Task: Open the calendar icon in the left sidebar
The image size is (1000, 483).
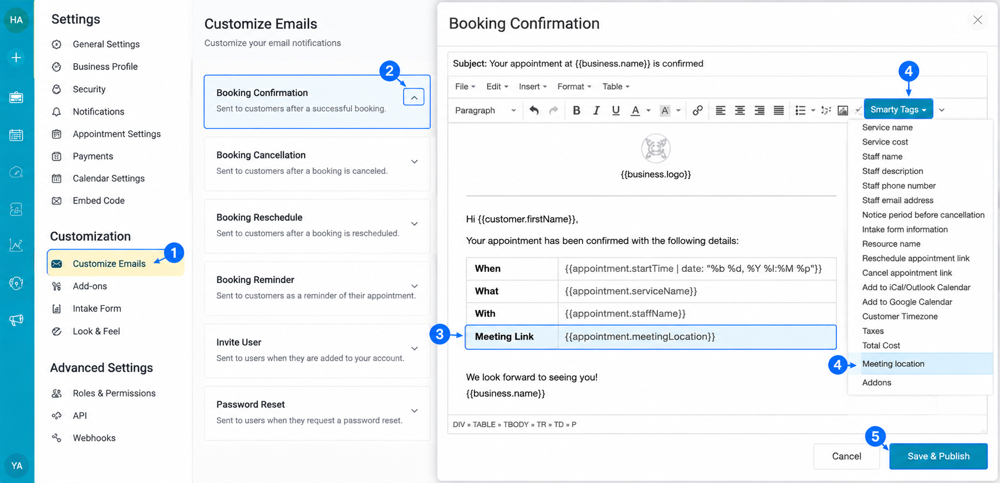Action: click(x=16, y=135)
